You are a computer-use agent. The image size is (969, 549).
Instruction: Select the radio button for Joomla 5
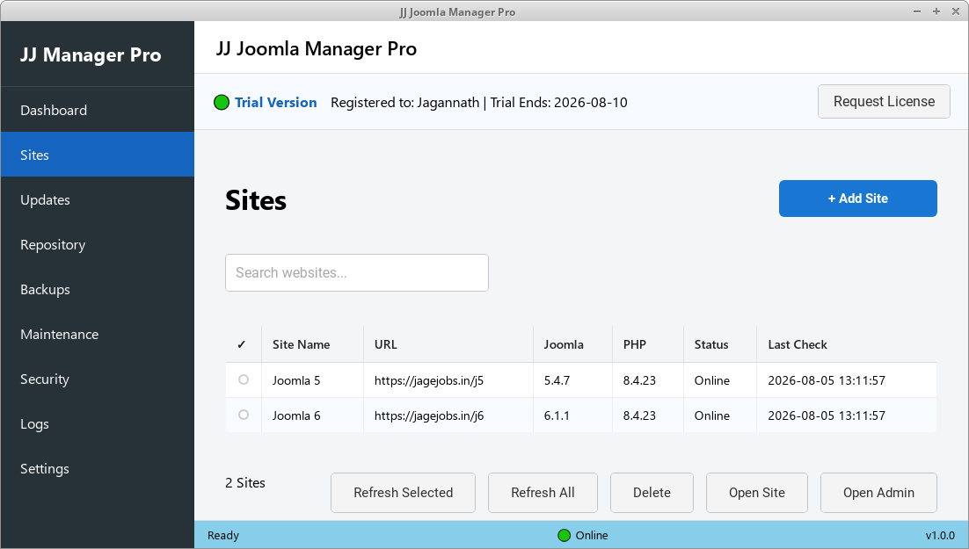pos(244,379)
